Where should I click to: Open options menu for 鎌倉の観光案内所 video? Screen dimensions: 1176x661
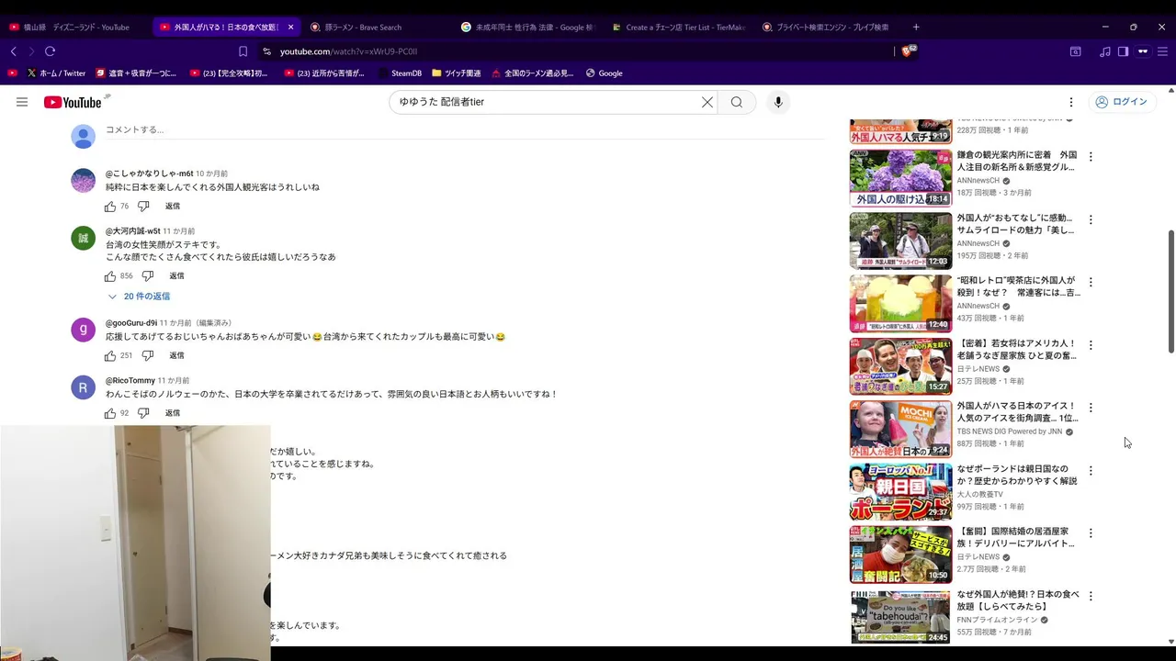click(x=1091, y=157)
